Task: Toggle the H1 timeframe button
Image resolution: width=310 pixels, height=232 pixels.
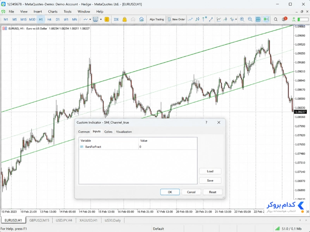Action: [41, 19]
